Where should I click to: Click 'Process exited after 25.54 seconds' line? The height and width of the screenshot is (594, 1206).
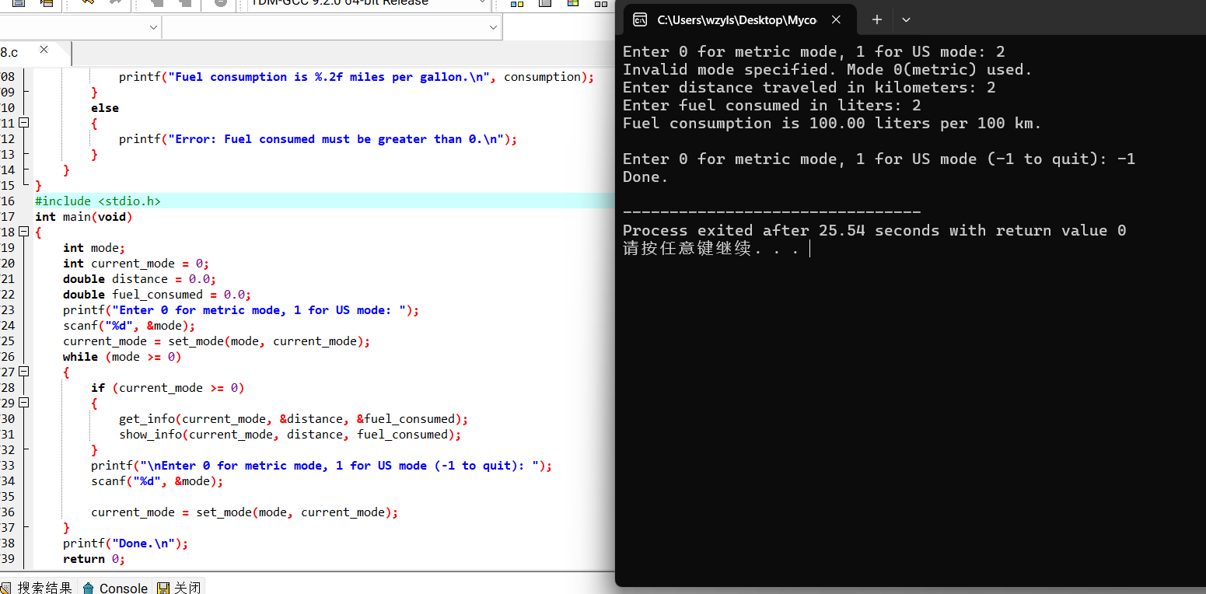874,230
